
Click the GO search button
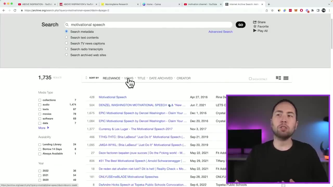pyautogui.click(x=241, y=25)
